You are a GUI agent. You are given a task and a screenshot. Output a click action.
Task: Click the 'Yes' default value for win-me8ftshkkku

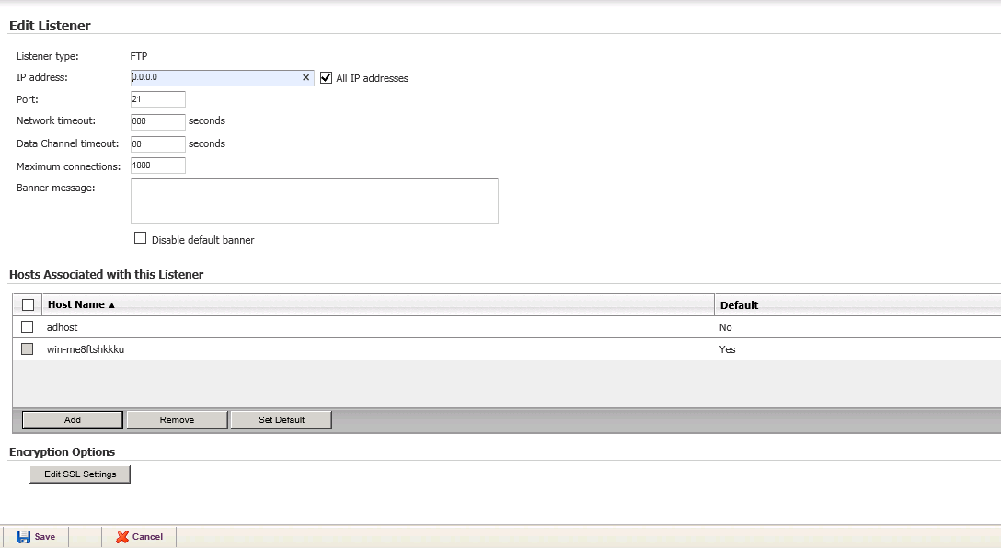coord(727,349)
